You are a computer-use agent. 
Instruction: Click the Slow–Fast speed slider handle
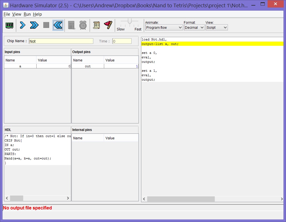pyautogui.click(x=129, y=21)
